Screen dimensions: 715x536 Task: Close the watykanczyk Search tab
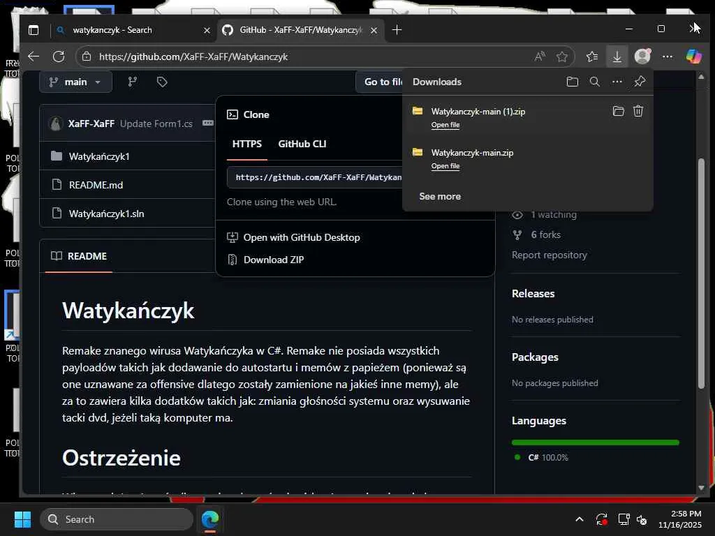click(207, 30)
